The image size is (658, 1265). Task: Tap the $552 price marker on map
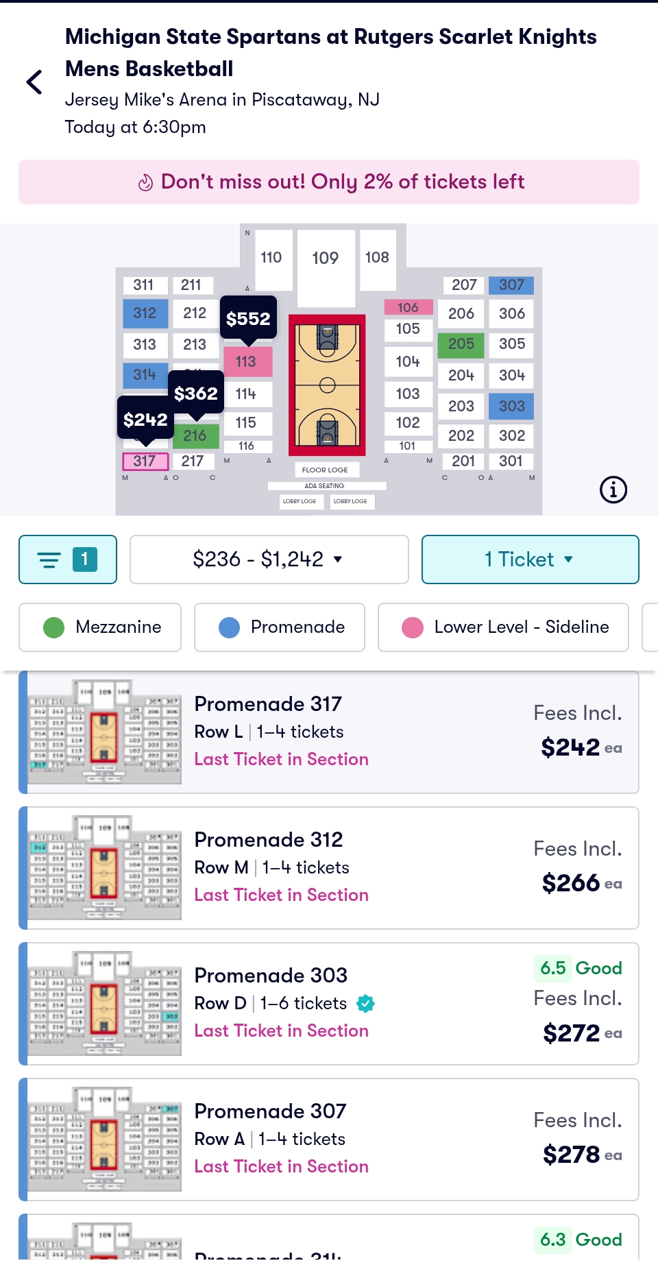pyautogui.click(x=248, y=318)
